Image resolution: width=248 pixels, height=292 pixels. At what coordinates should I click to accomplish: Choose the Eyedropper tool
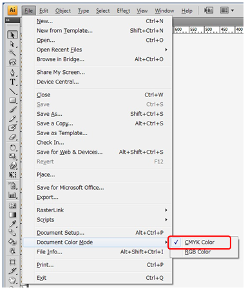click(12, 224)
